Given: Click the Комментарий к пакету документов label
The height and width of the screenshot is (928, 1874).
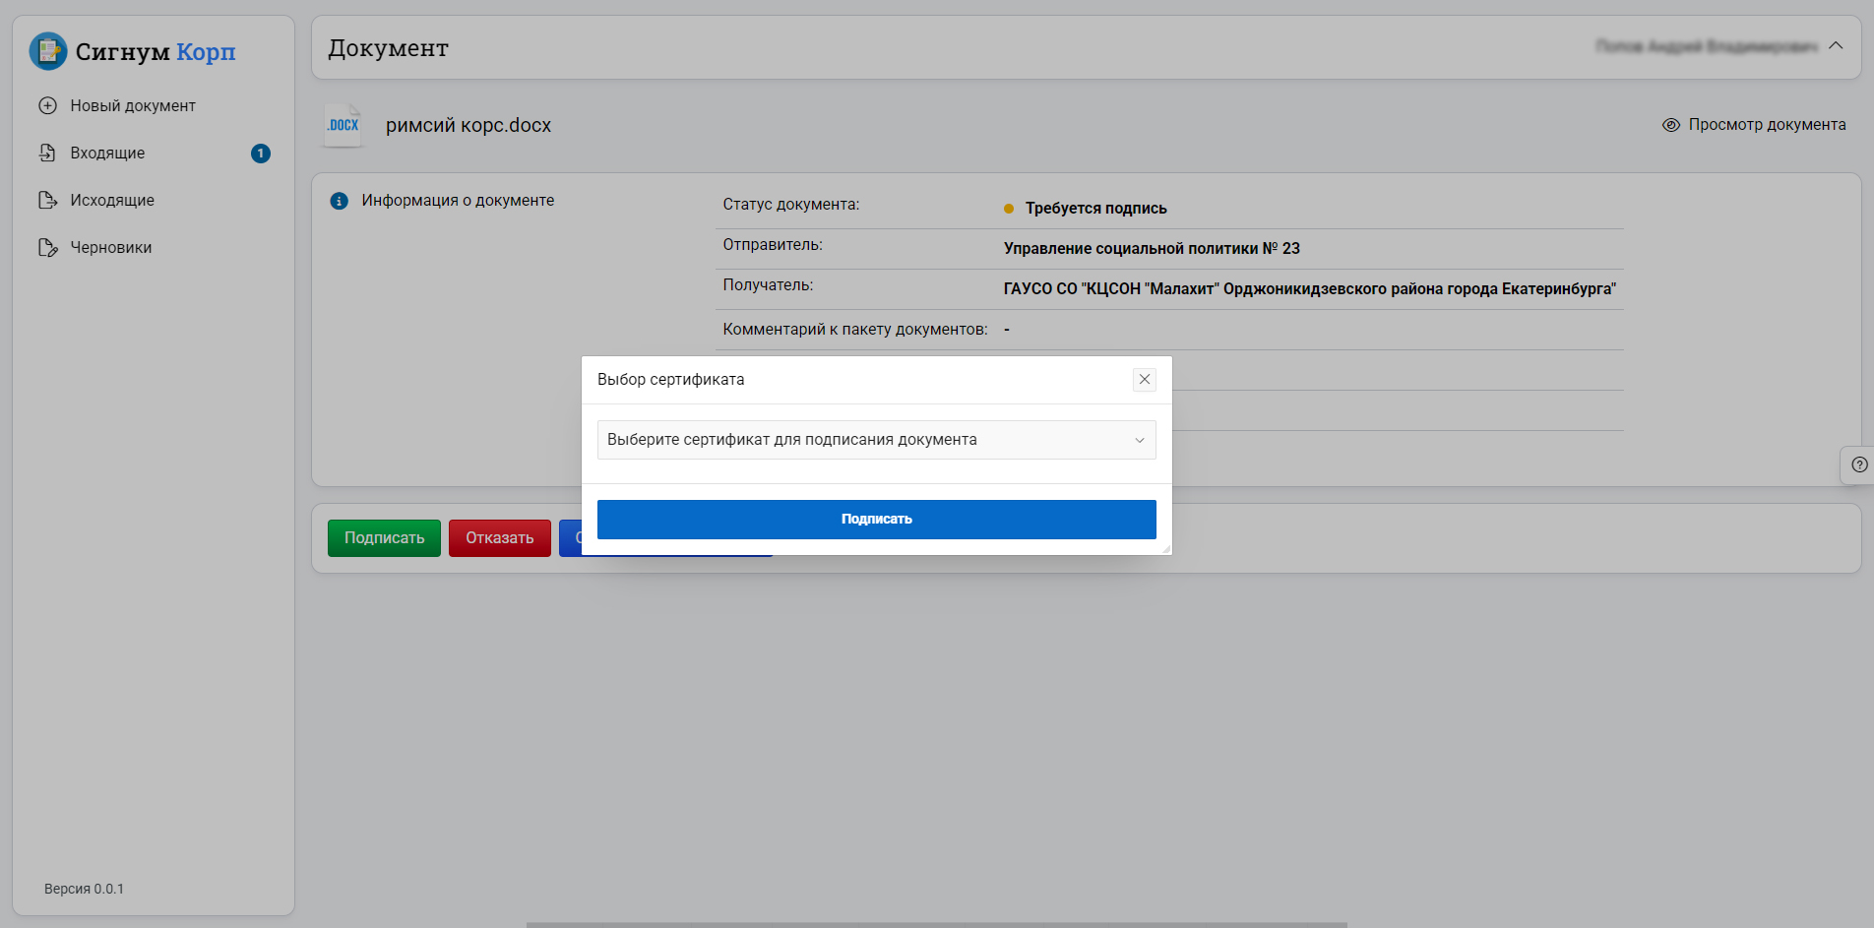Looking at the screenshot, I should [x=855, y=330].
